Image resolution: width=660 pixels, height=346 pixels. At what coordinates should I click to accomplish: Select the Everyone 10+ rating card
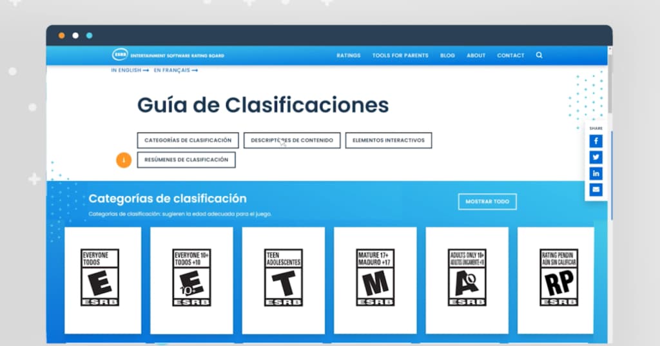click(x=191, y=280)
